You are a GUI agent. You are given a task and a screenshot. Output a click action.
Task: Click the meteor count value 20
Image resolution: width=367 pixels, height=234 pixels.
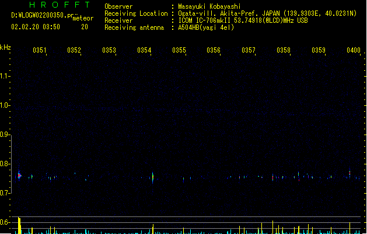tap(85, 27)
